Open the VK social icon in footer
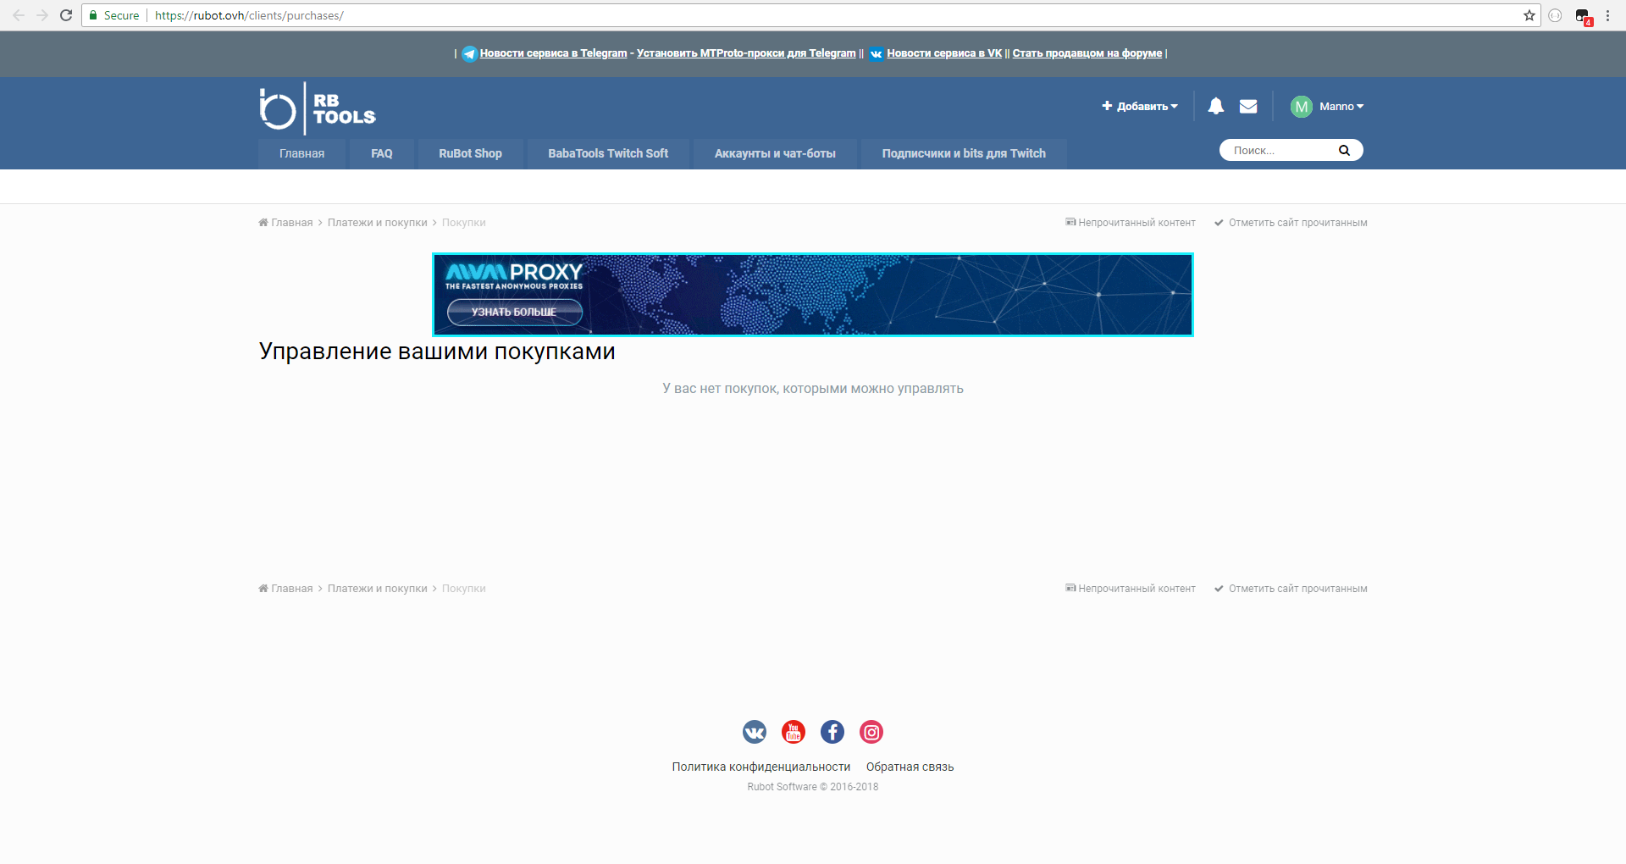The height and width of the screenshot is (864, 1626). (755, 732)
